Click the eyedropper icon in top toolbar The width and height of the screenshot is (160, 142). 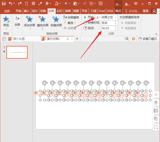[x=40, y=4]
